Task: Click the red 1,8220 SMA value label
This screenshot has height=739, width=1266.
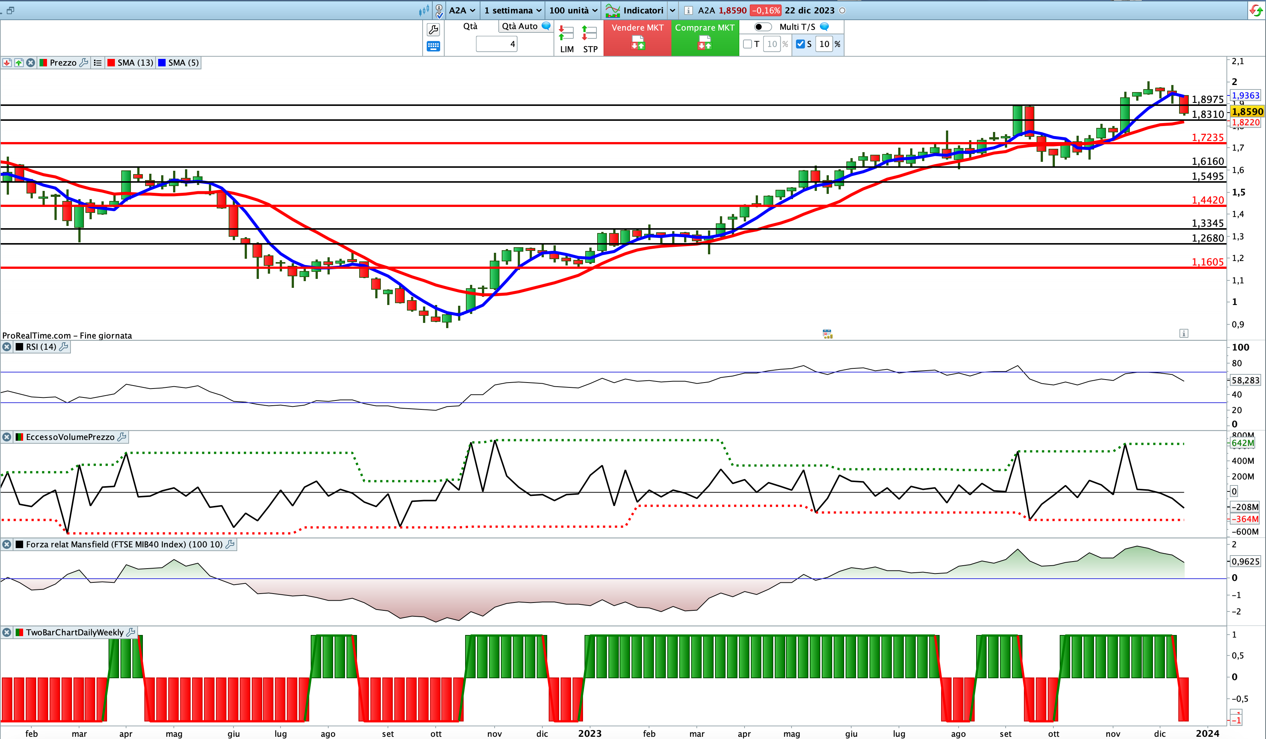Action: point(1245,123)
